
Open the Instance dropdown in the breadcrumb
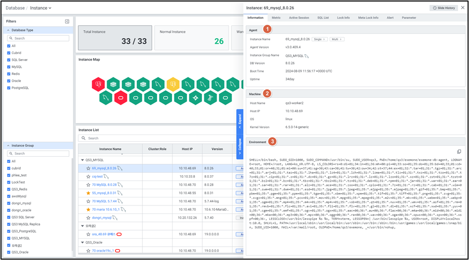pos(41,8)
